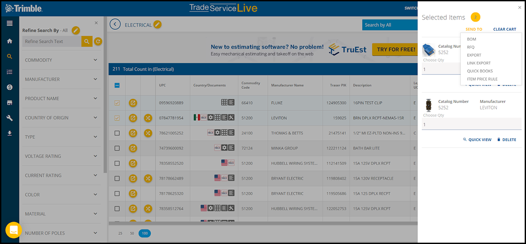The image size is (526, 244).
Task: Choose ITEM PRICE RULE from the Send To menu
Action: (x=482, y=79)
